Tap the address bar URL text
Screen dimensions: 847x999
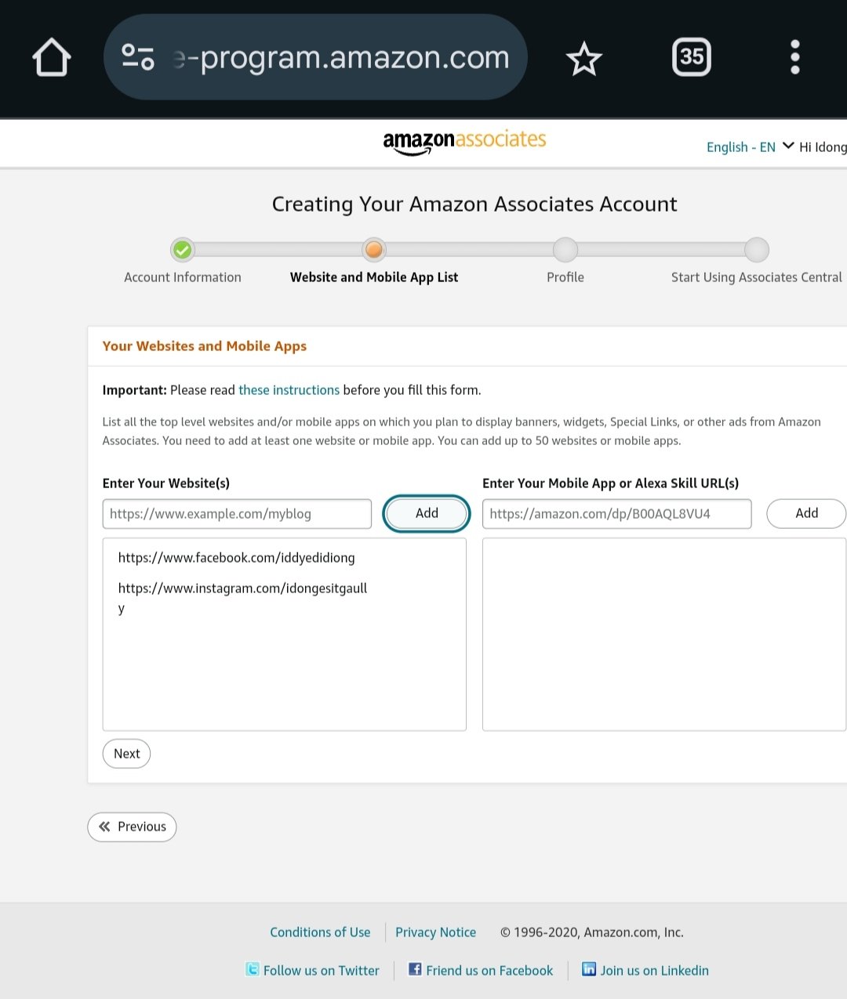click(x=341, y=57)
